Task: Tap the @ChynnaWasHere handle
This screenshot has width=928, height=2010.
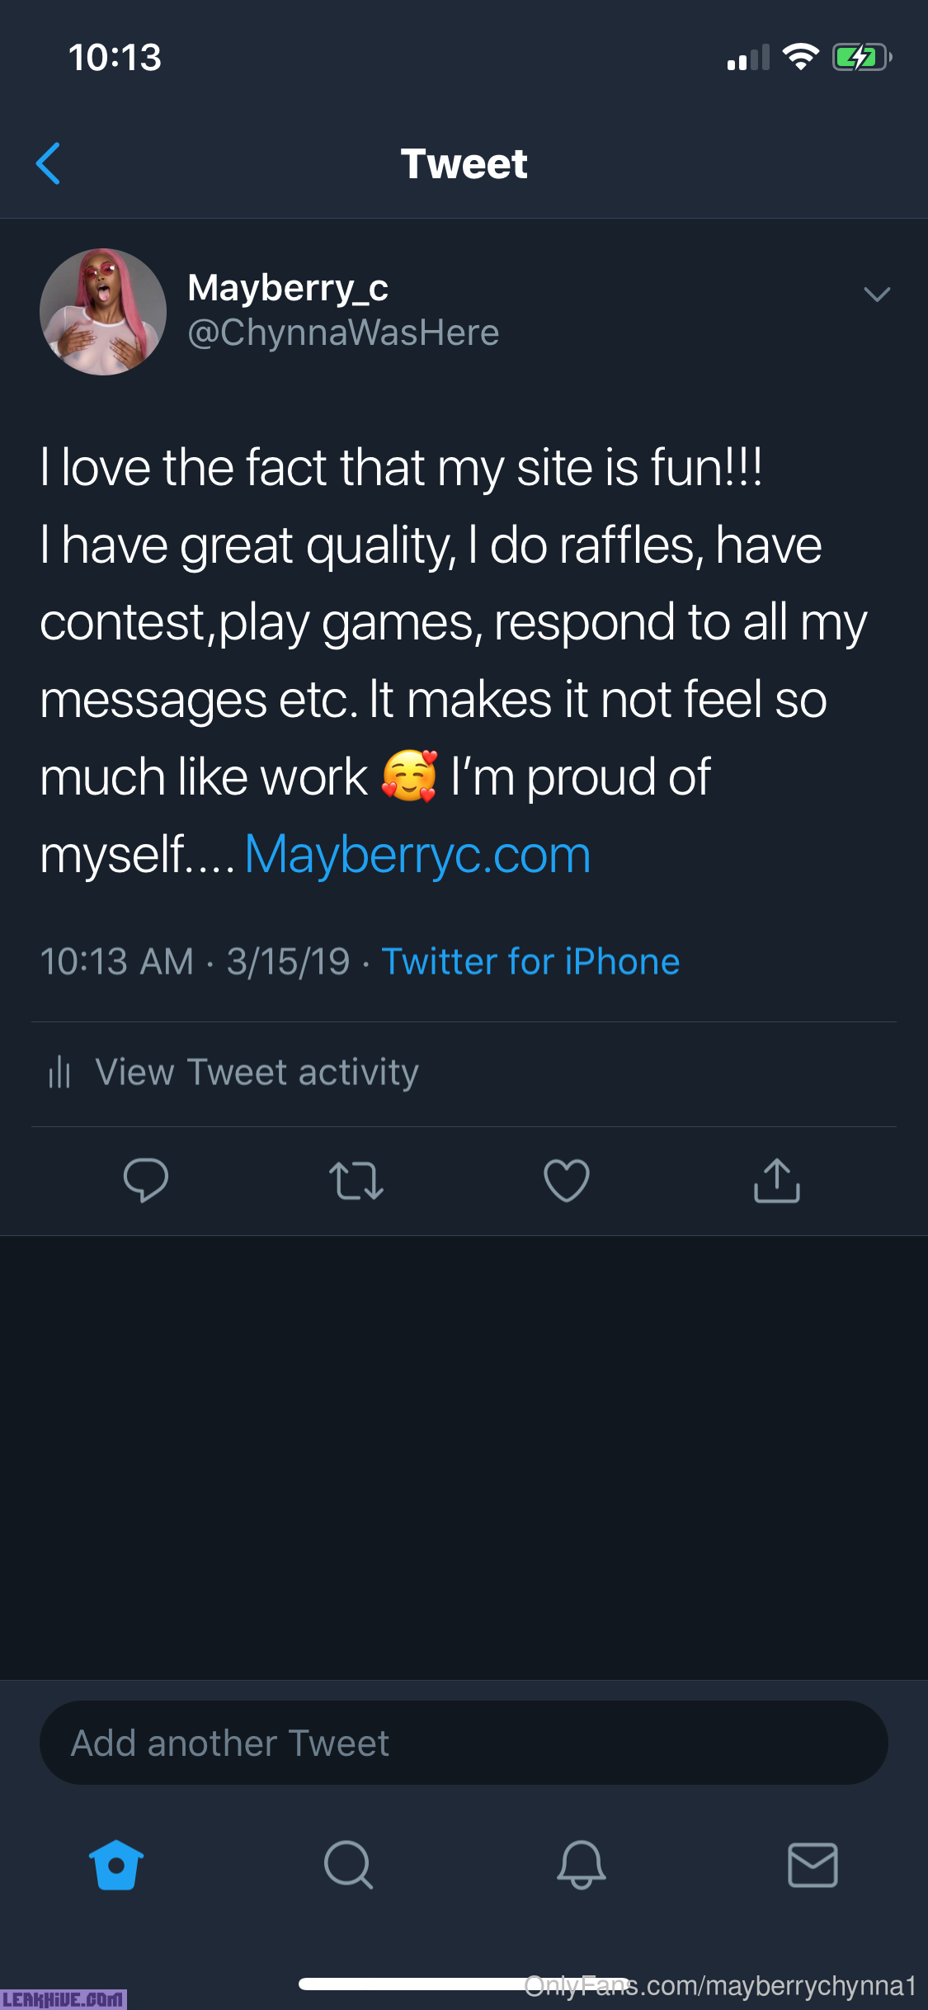Action: click(x=343, y=333)
